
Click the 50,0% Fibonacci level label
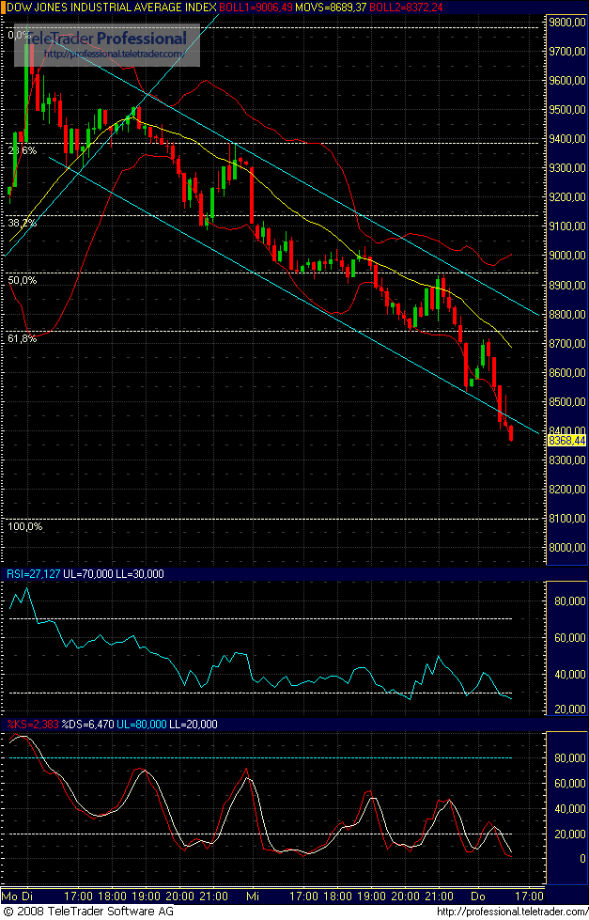coord(23,280)
